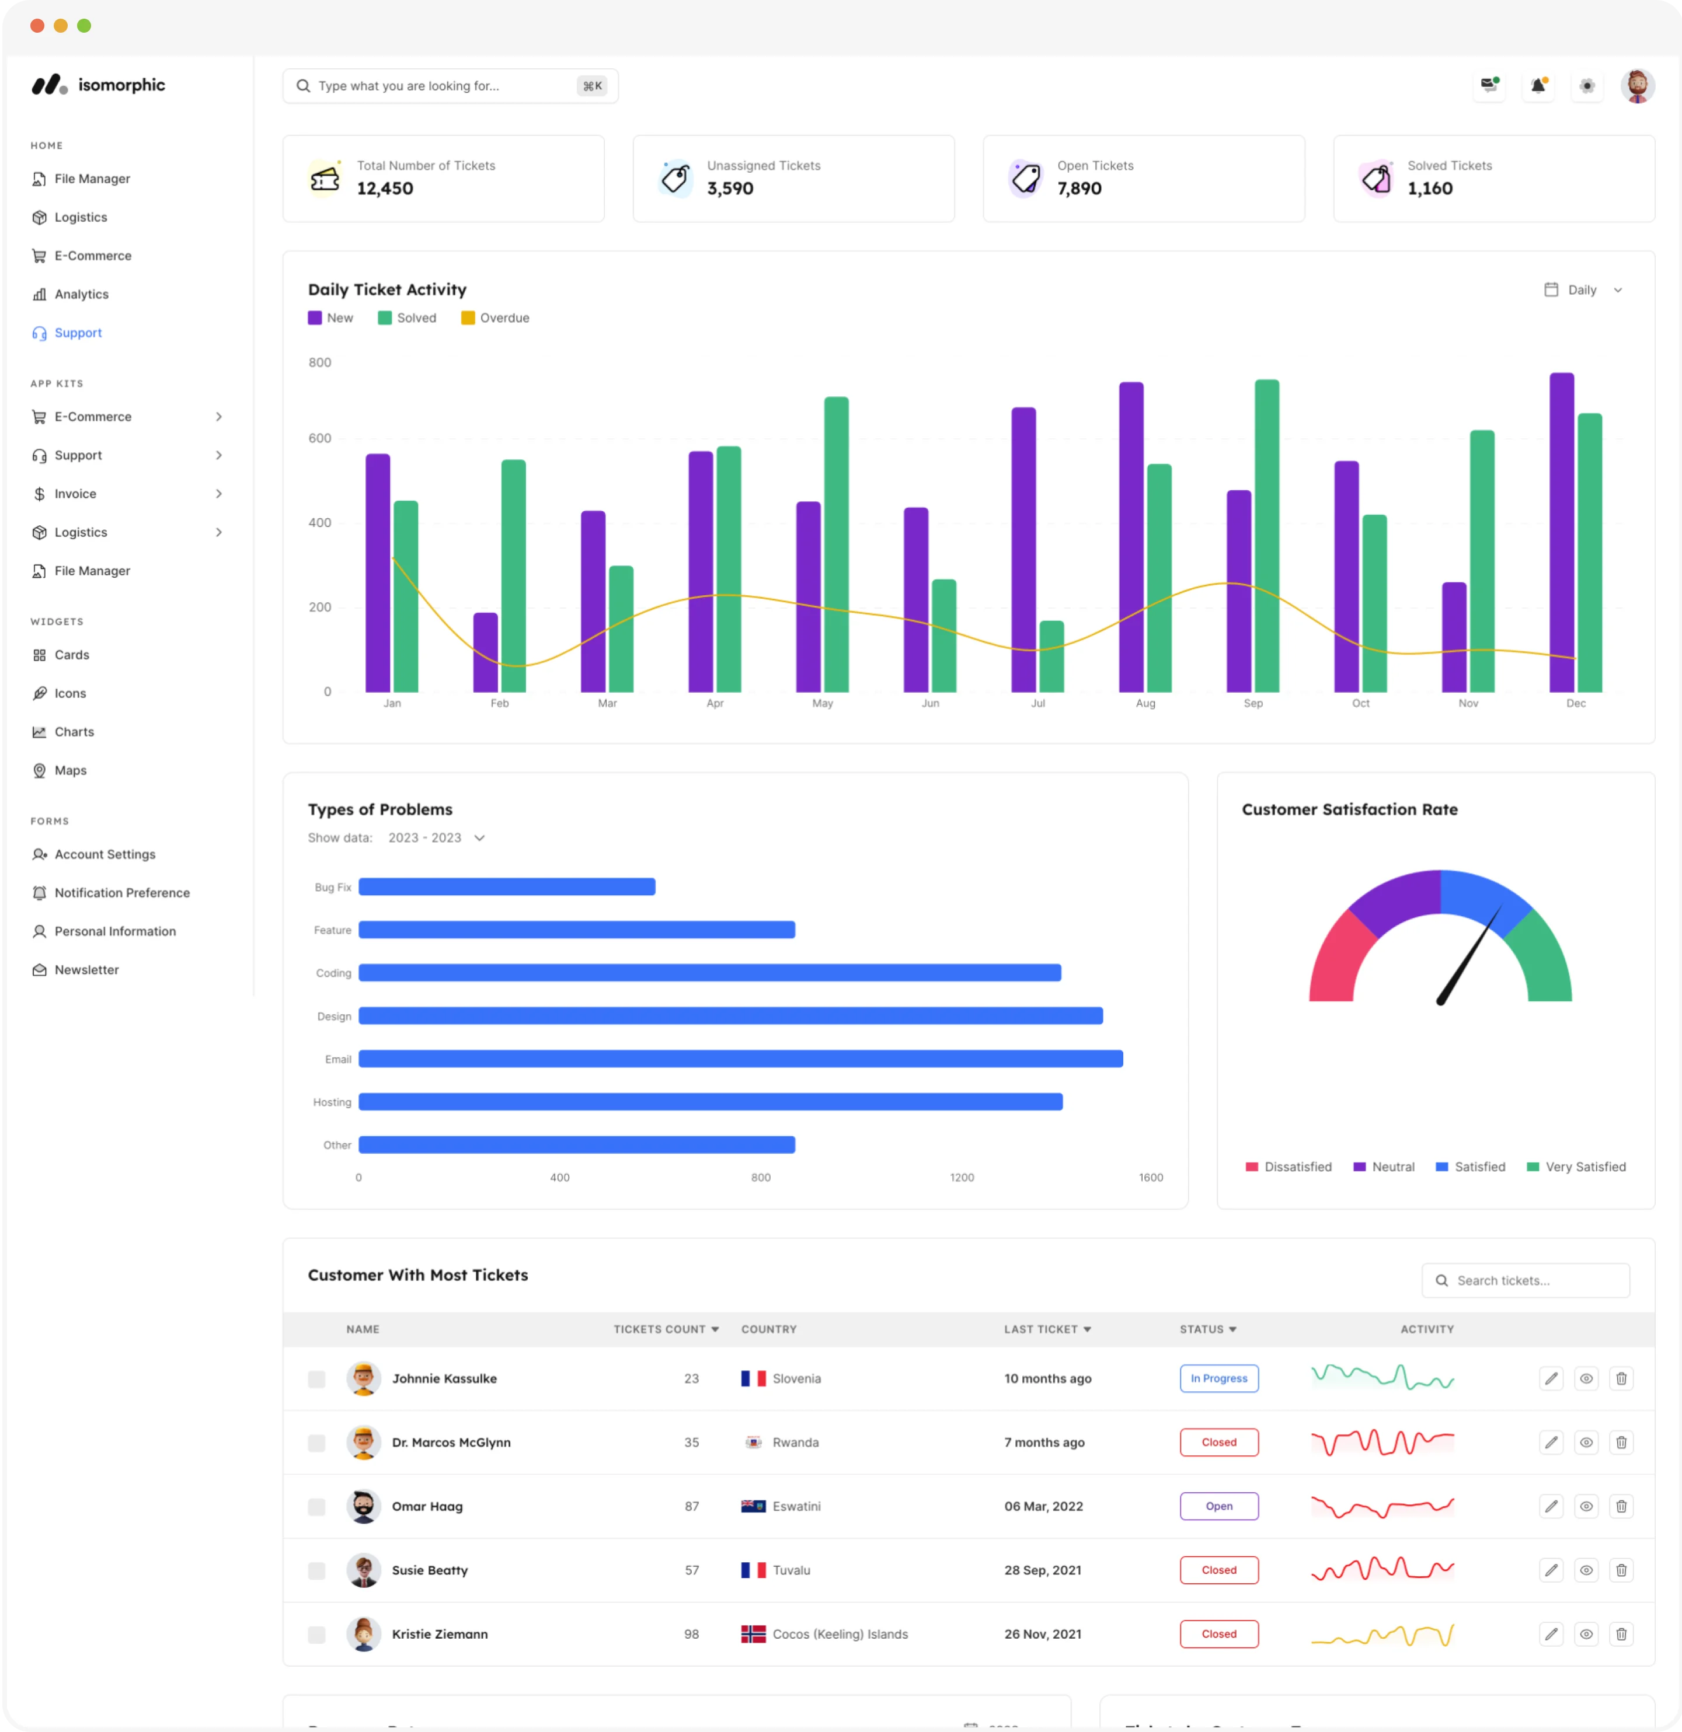Image resolution: width=1682 pixels, height=1732 pixels.
Task: View Dr. Marcos McGlynn's details with eye icon
Action: tap(1586, 1443)
